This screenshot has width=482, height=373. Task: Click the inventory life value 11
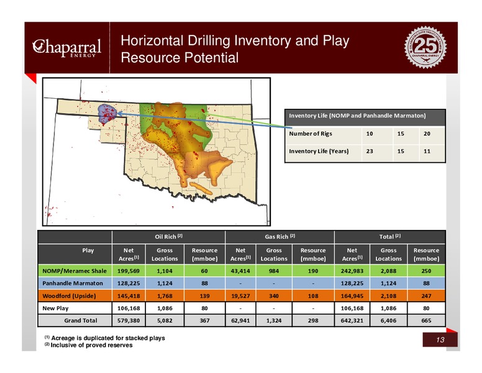427,151
